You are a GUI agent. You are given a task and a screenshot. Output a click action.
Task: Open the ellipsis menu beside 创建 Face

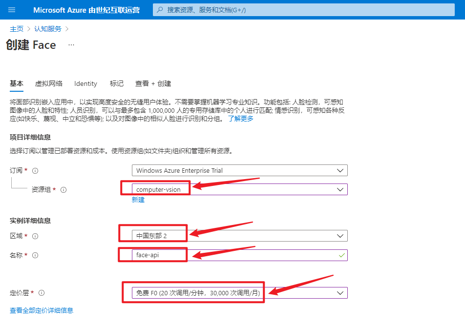[71, 45]
